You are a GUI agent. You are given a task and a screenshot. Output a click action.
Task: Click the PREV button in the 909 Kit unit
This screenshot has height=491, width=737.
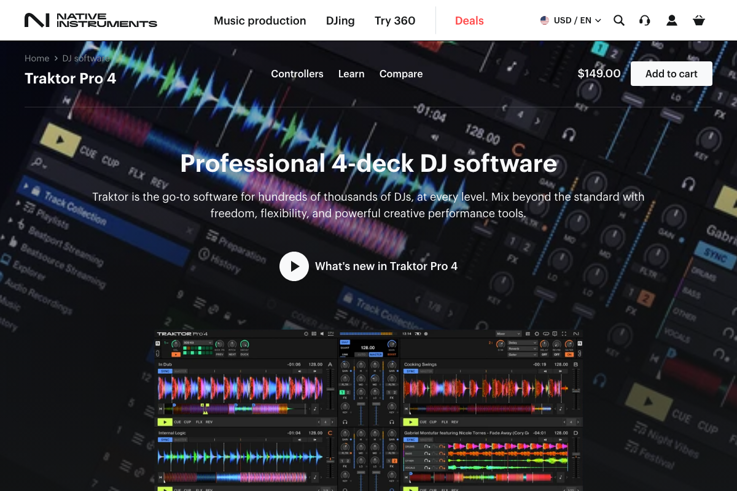pos(219,355)
